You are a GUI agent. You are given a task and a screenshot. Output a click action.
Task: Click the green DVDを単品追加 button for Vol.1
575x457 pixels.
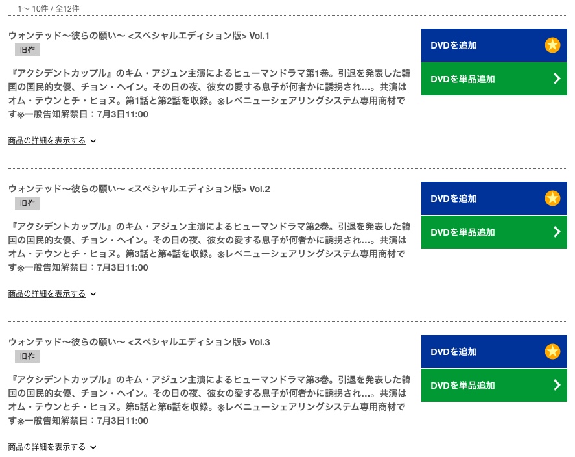[x=494, y=79]
